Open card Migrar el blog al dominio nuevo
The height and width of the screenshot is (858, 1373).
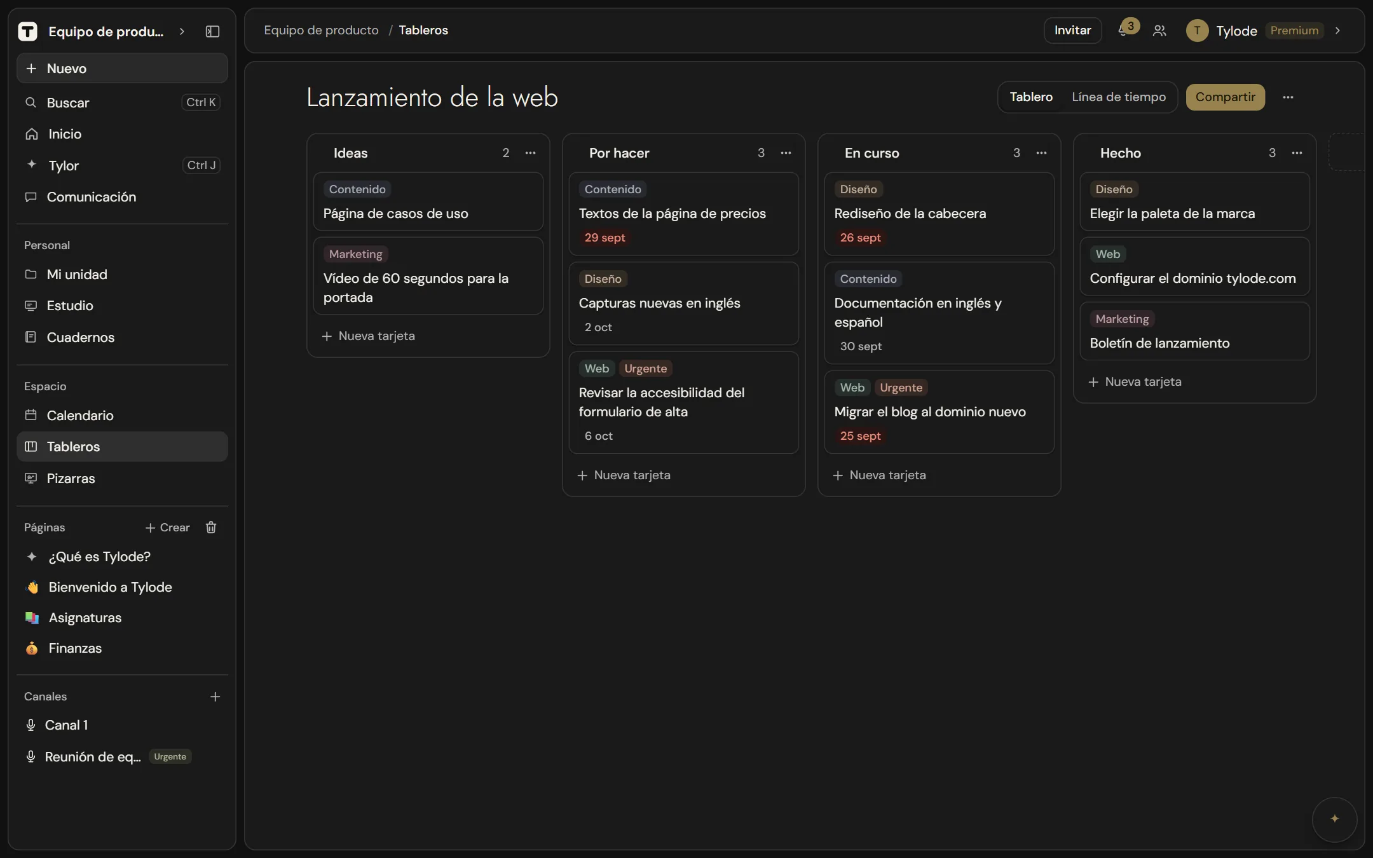click(939, 412)
